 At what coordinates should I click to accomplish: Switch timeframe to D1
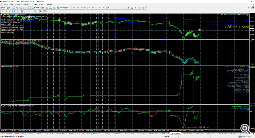coord(97,7)
